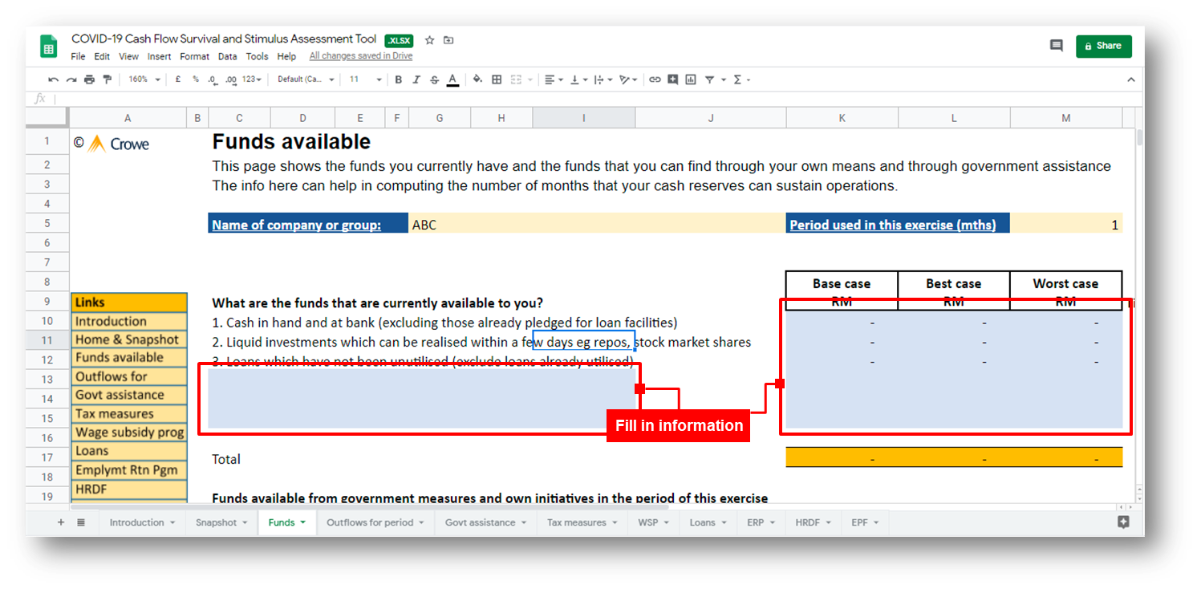Toggle bold formatting
The height and width of the screenshot is (589, 1197).
[x=398, y=79]
